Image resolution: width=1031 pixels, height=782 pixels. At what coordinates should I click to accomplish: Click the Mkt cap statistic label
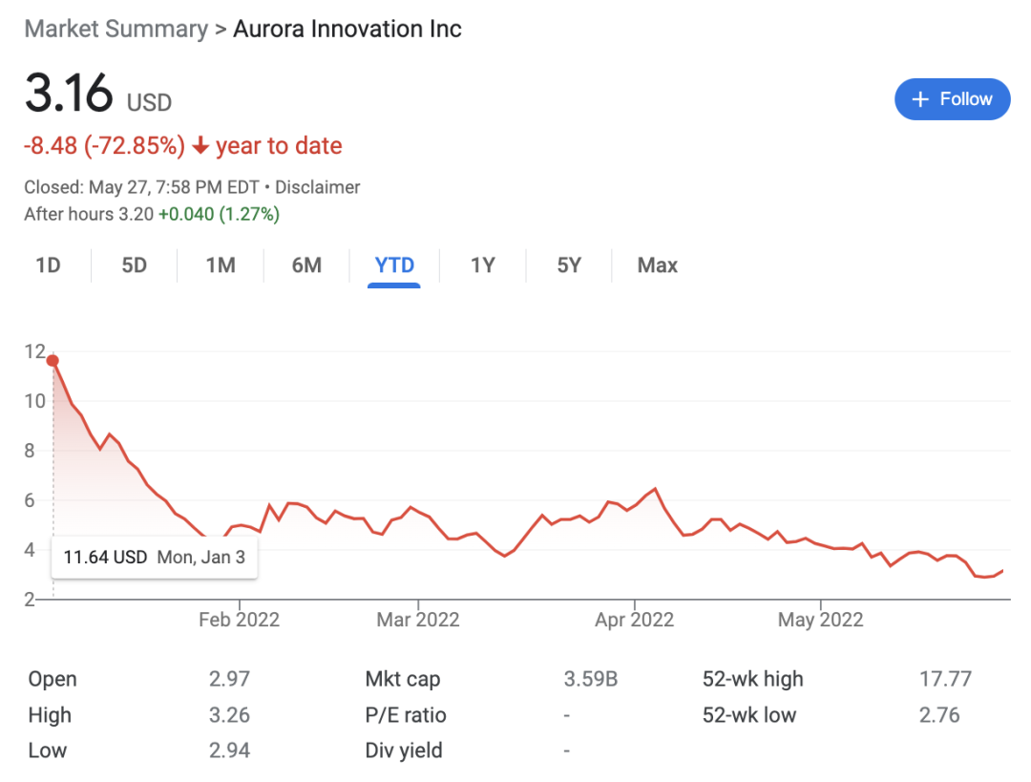click(402, 680)
